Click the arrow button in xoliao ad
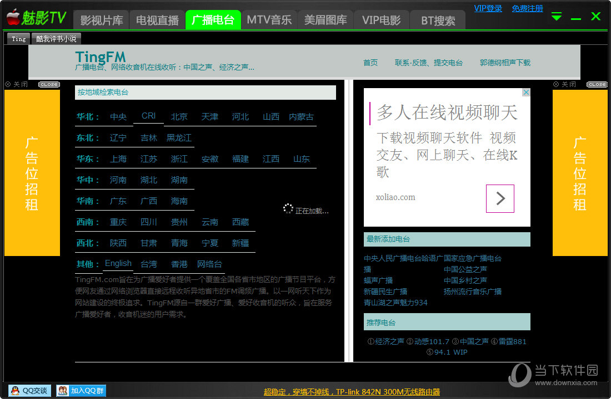This screenshot has width=611, height=399. (500, 199)
